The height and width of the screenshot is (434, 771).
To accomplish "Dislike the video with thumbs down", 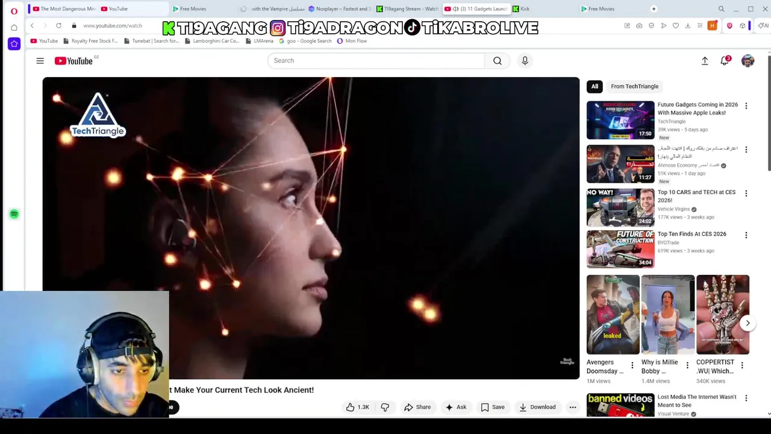I will 385,407.
